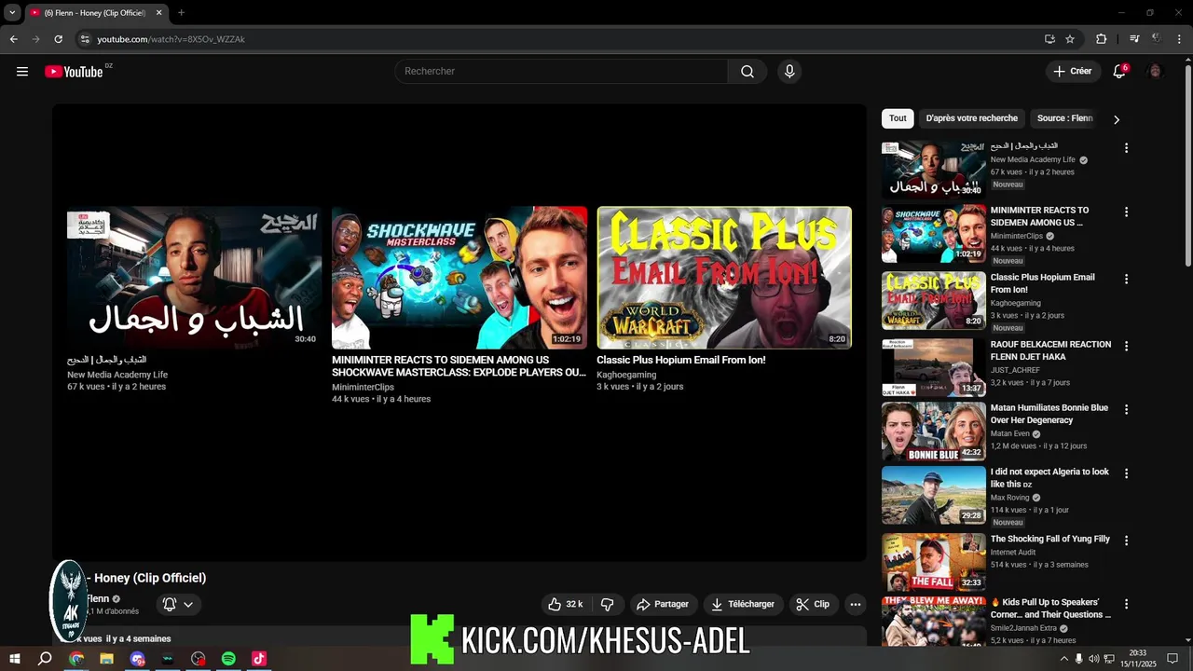Viewport: 1193px width, 671px height.
Task: Open options for Matan Humiliates Bonnie Blue video
Action: click(x=1126, y=409)
